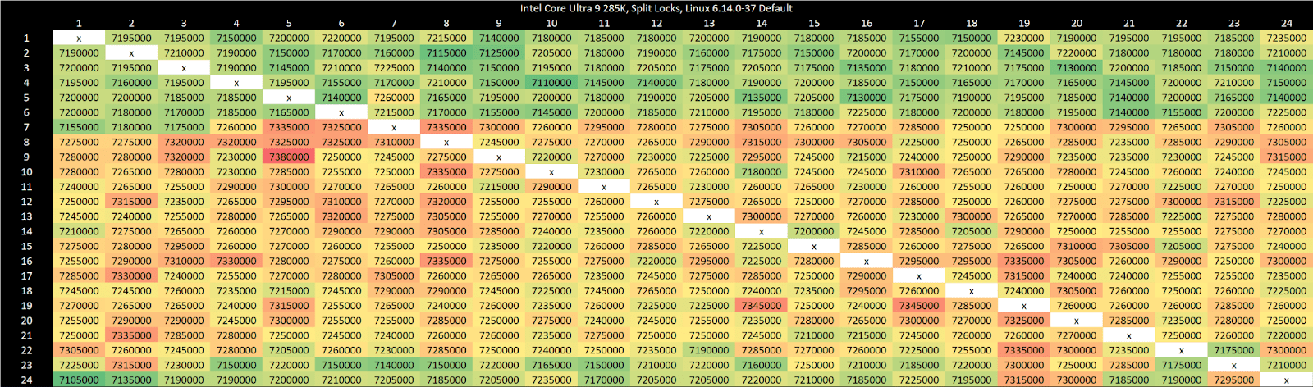Screen dimensions: 1313x387
Task: Select 7310000 in row 10, column 17
Action: tap(919, 171)
